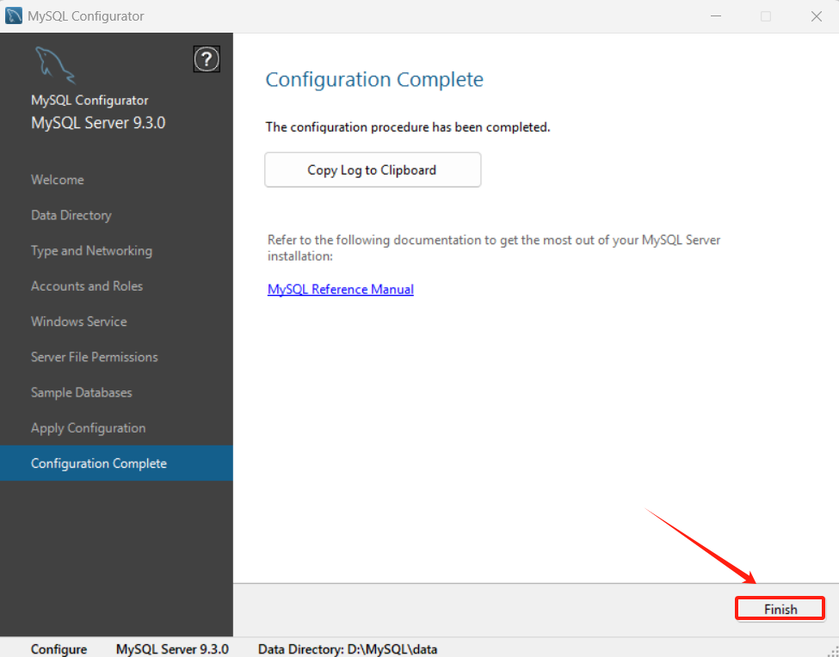Open the MySQL Reference Manual link
Image resolution: width=839 pixels, height=657 pixels.
tap(340, 289)
